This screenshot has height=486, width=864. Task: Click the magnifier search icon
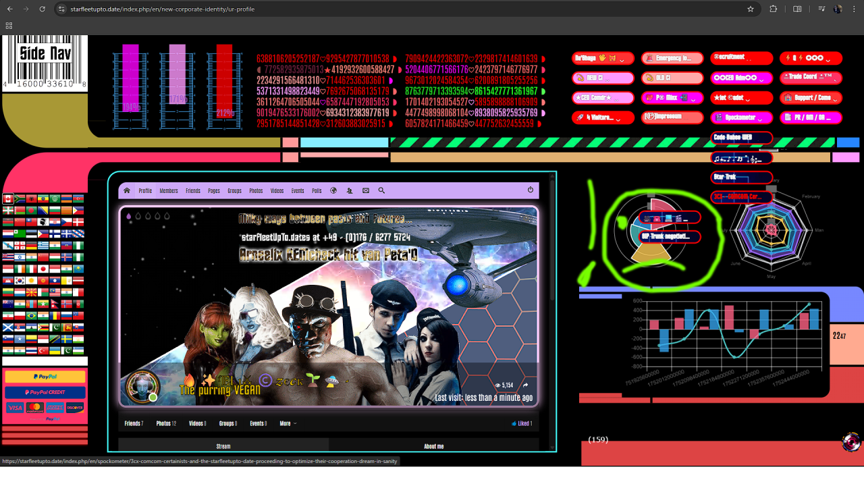(x=381, y=191)
